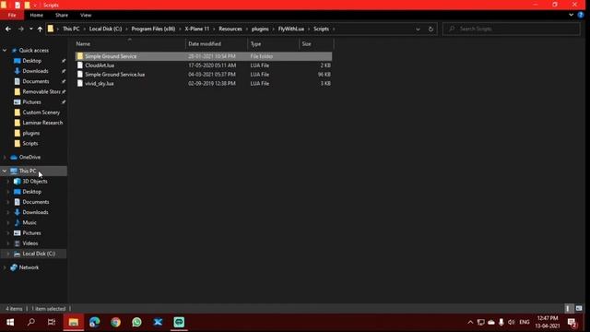Open the Windows Start menu
Image resolution: width=590 pixels, height=332 pixels.
pyautogui.click(x=10, y=322)
